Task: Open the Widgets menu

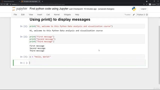Action: (67, 14)
